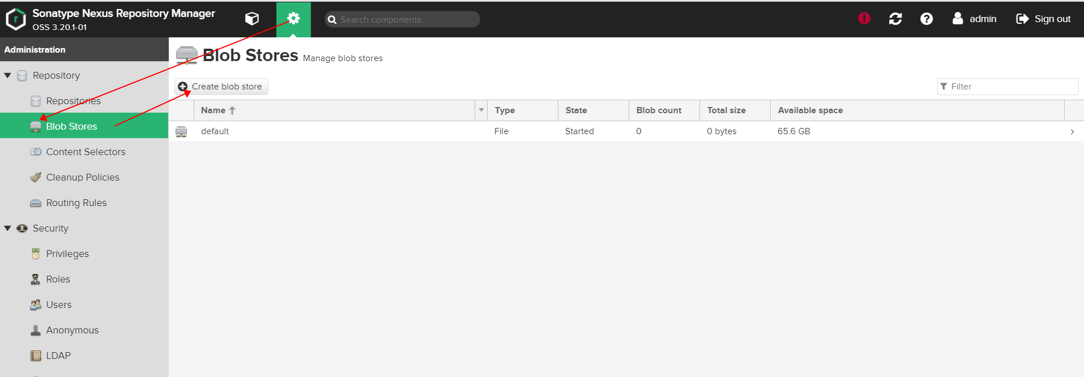Sort by Total size column header
The image size is (1084, 377).
[735, 110]
